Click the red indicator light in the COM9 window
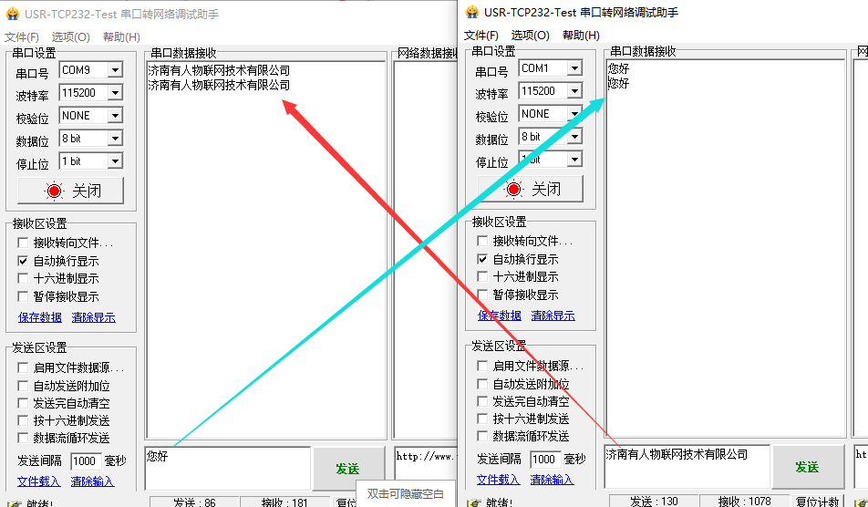 [x=55, y=191]
